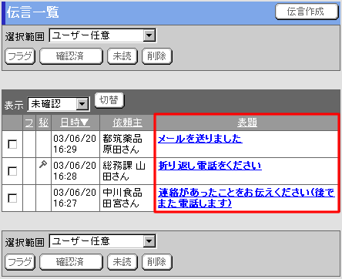Click the top 未読 button
Viewport: 342px width, 279px height.
click(122, 56)
